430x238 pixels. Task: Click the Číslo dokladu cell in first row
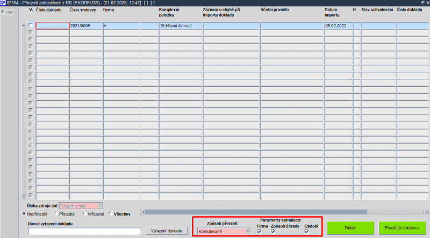coord(52,26)
